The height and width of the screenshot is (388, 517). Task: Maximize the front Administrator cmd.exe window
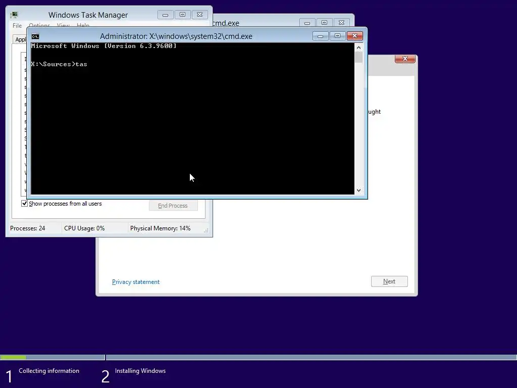337,36
